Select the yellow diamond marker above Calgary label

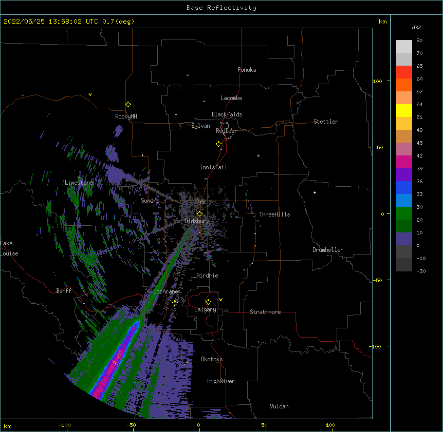pos(208,302)
